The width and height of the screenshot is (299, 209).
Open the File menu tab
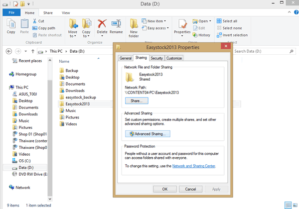coord(11,12)
